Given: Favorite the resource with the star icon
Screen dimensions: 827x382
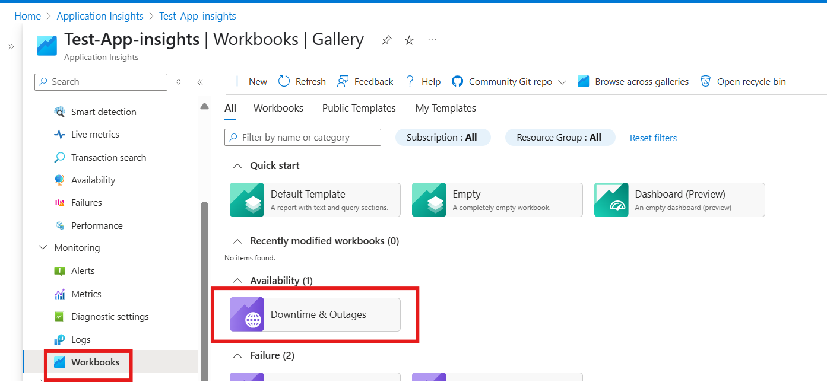Looking at the screenshot, I should pyautogui.click(x=409, y=40).
